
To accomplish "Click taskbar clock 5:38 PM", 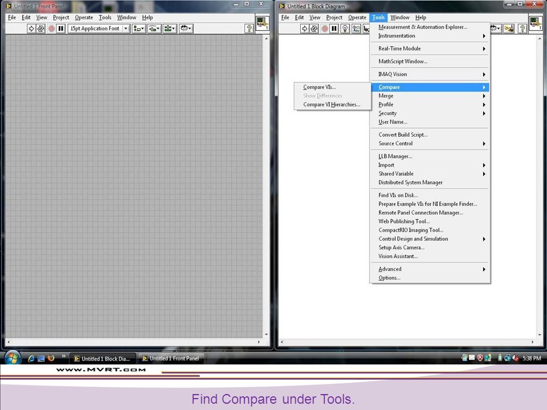I will 532,358.
